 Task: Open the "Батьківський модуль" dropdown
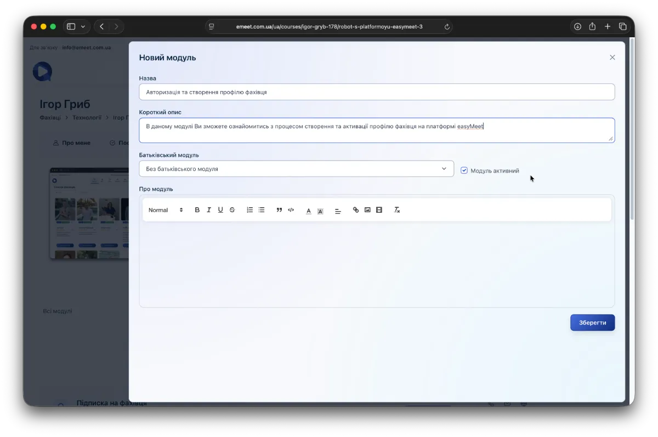(x=296, y=169)
